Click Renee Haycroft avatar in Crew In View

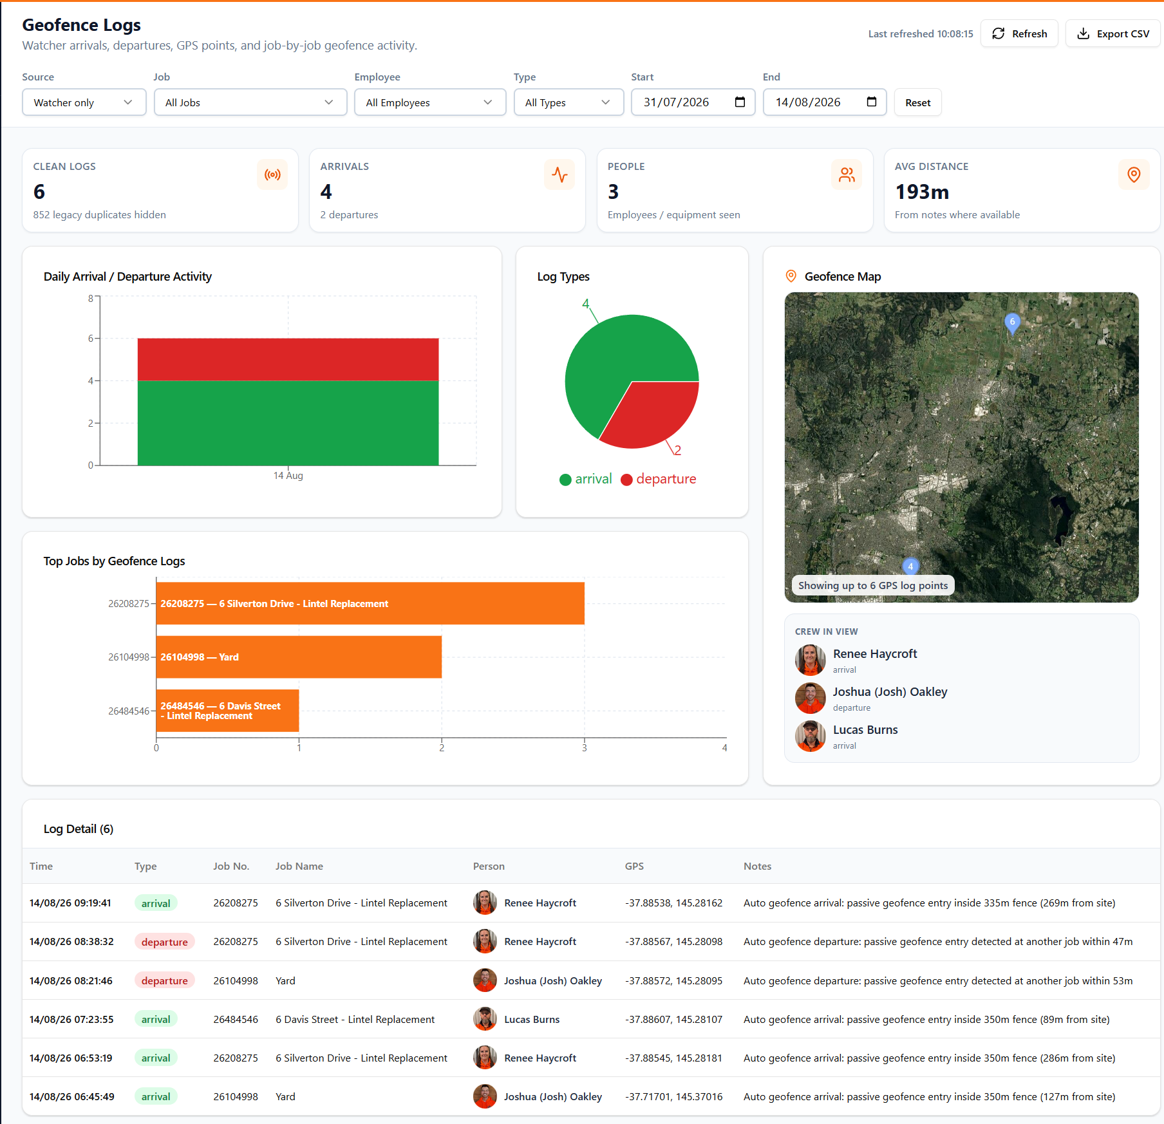click(811, 660)
